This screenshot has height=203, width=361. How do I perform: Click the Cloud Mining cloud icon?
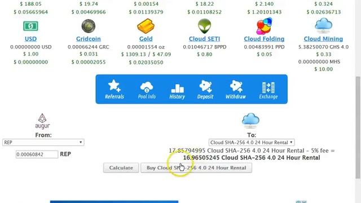click(x=323, y=25)
